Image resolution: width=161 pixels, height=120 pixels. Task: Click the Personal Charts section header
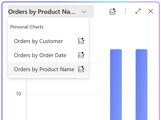tap(27, 27)
